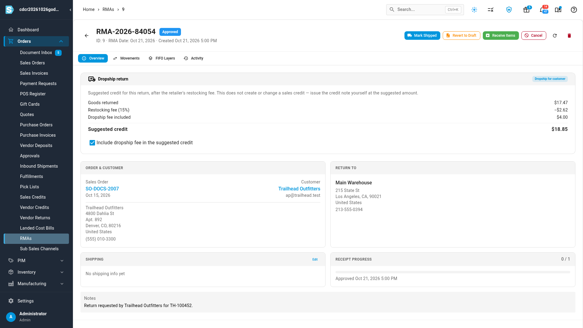583x328 pixels.
Task: Open the Activity tab
Action: click(x=194, y=58)
